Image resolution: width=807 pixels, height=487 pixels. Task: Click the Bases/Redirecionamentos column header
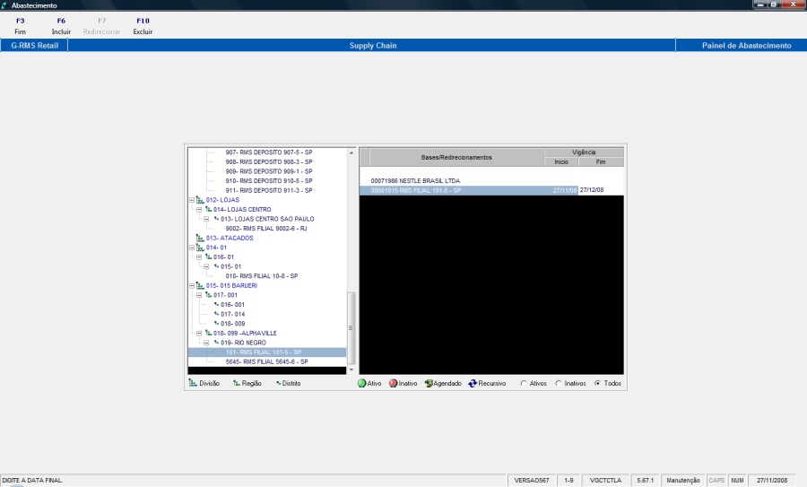tap(456, 157)
